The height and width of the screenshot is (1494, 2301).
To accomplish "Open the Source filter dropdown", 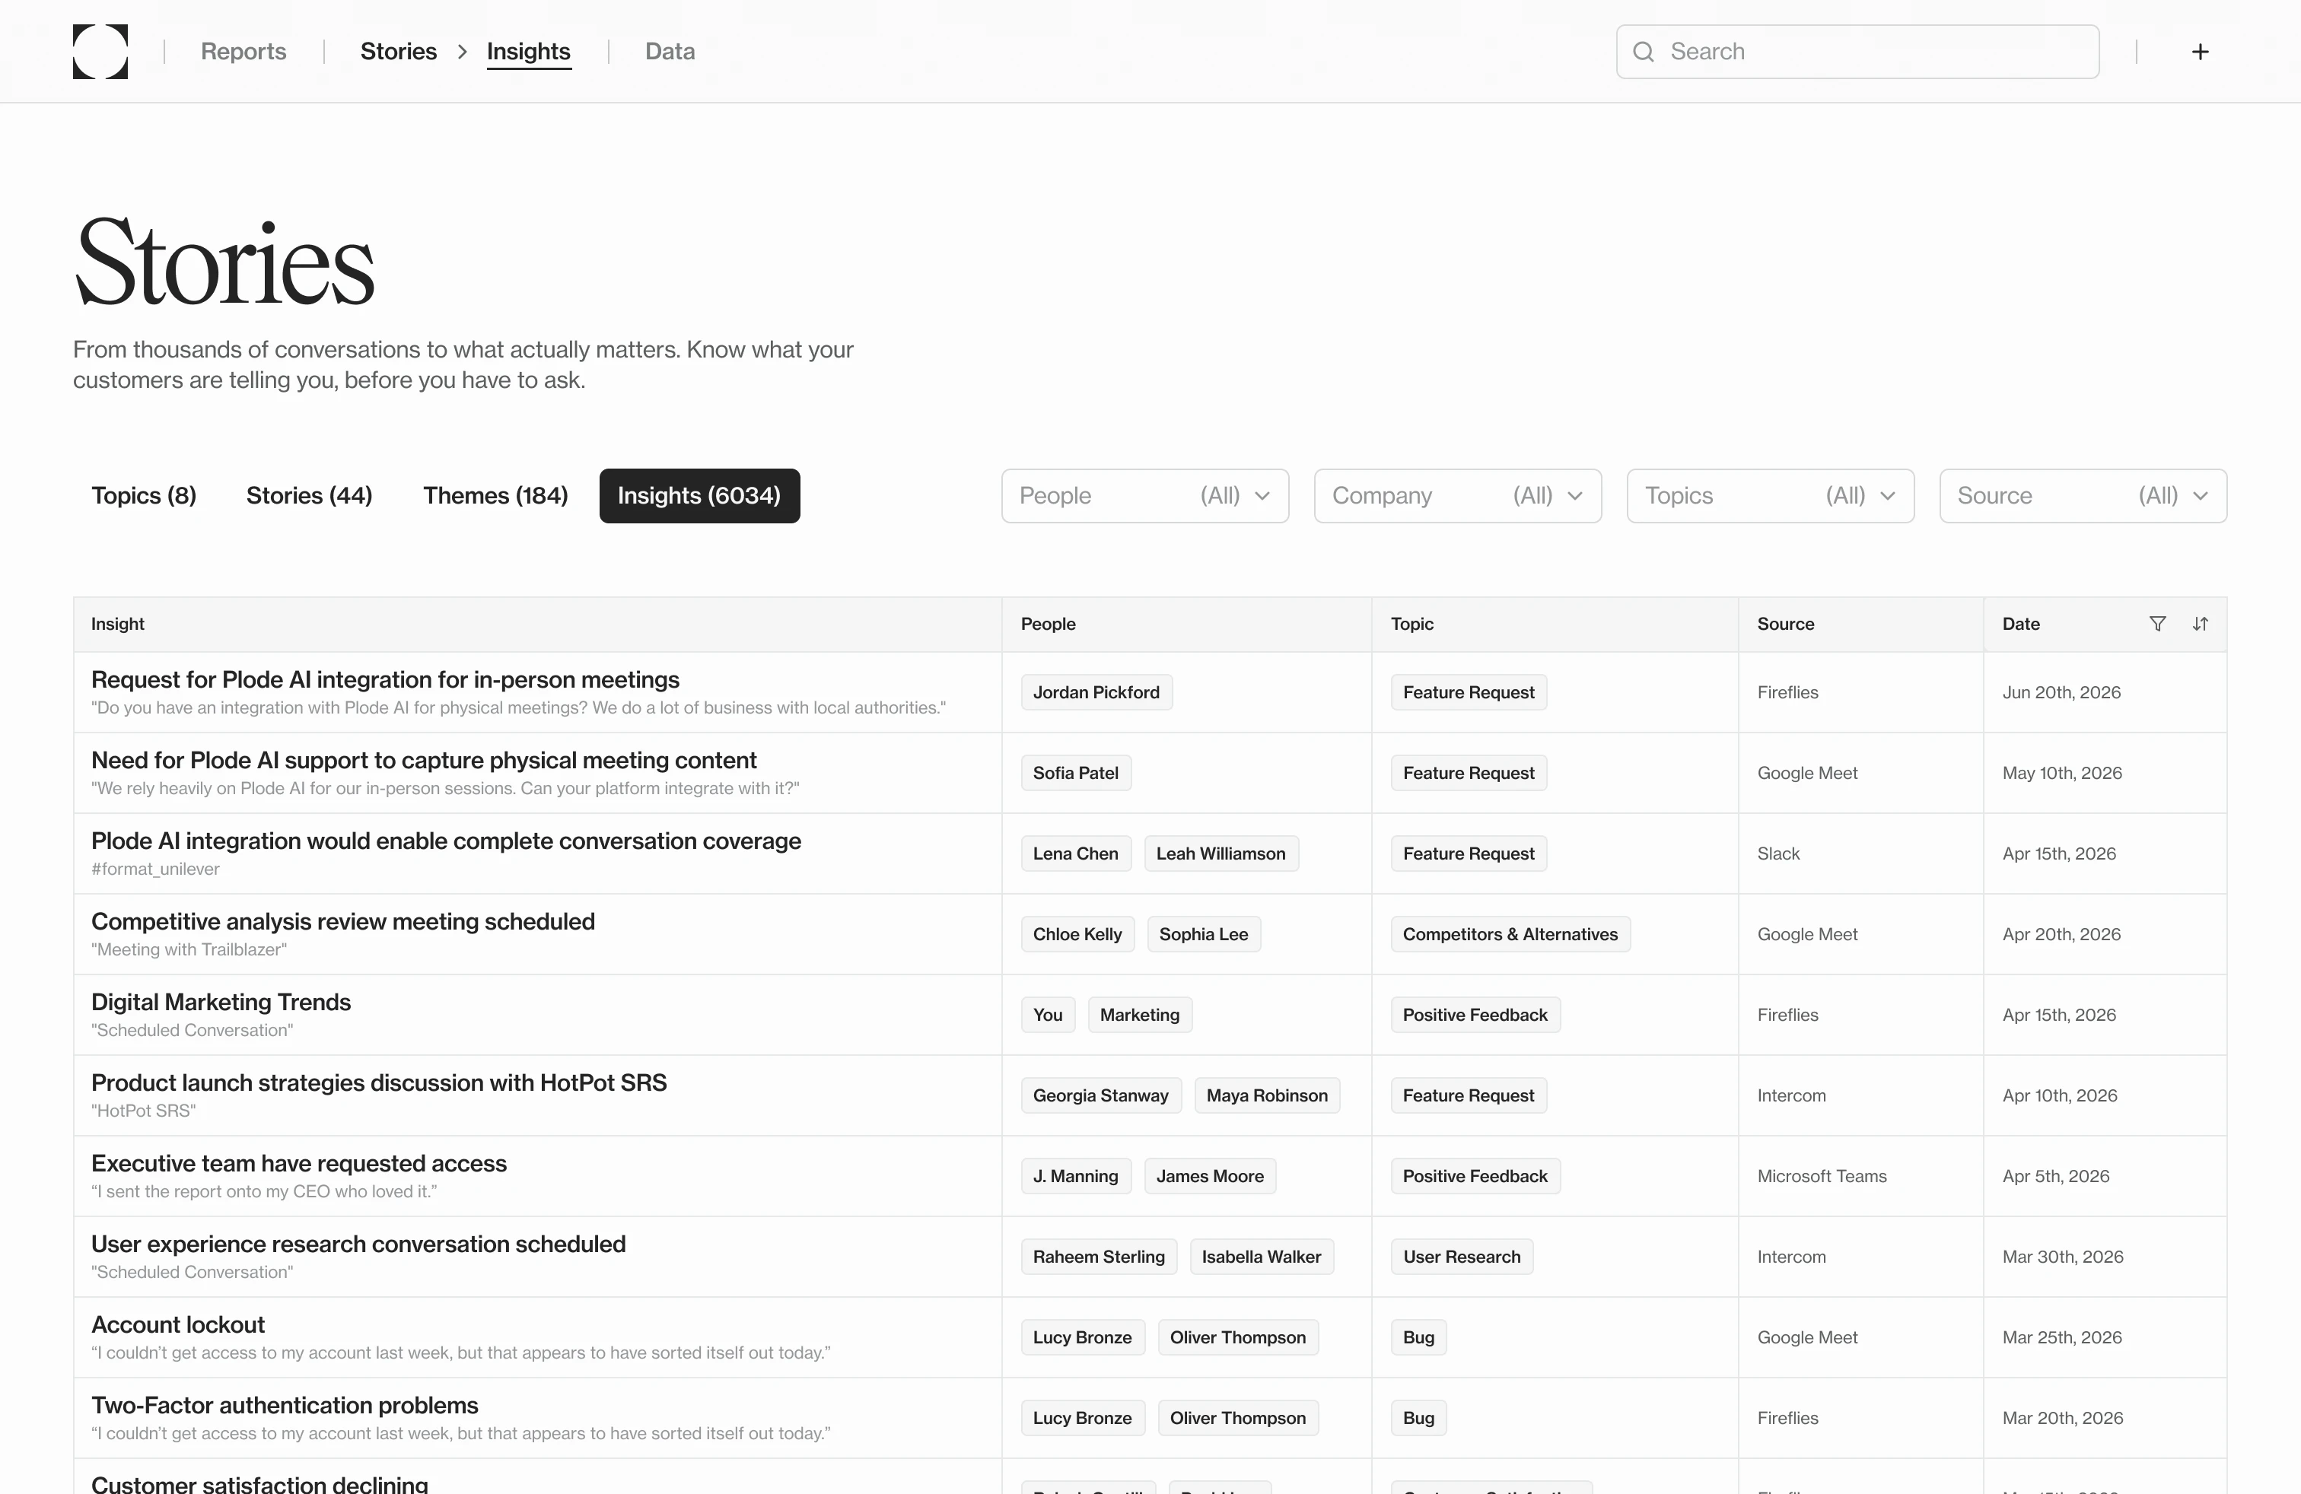I will pyautogui.click(x=2083, y=496).
